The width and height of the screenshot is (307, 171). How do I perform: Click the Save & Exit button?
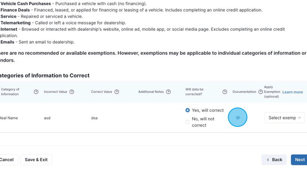coord(36,160)
